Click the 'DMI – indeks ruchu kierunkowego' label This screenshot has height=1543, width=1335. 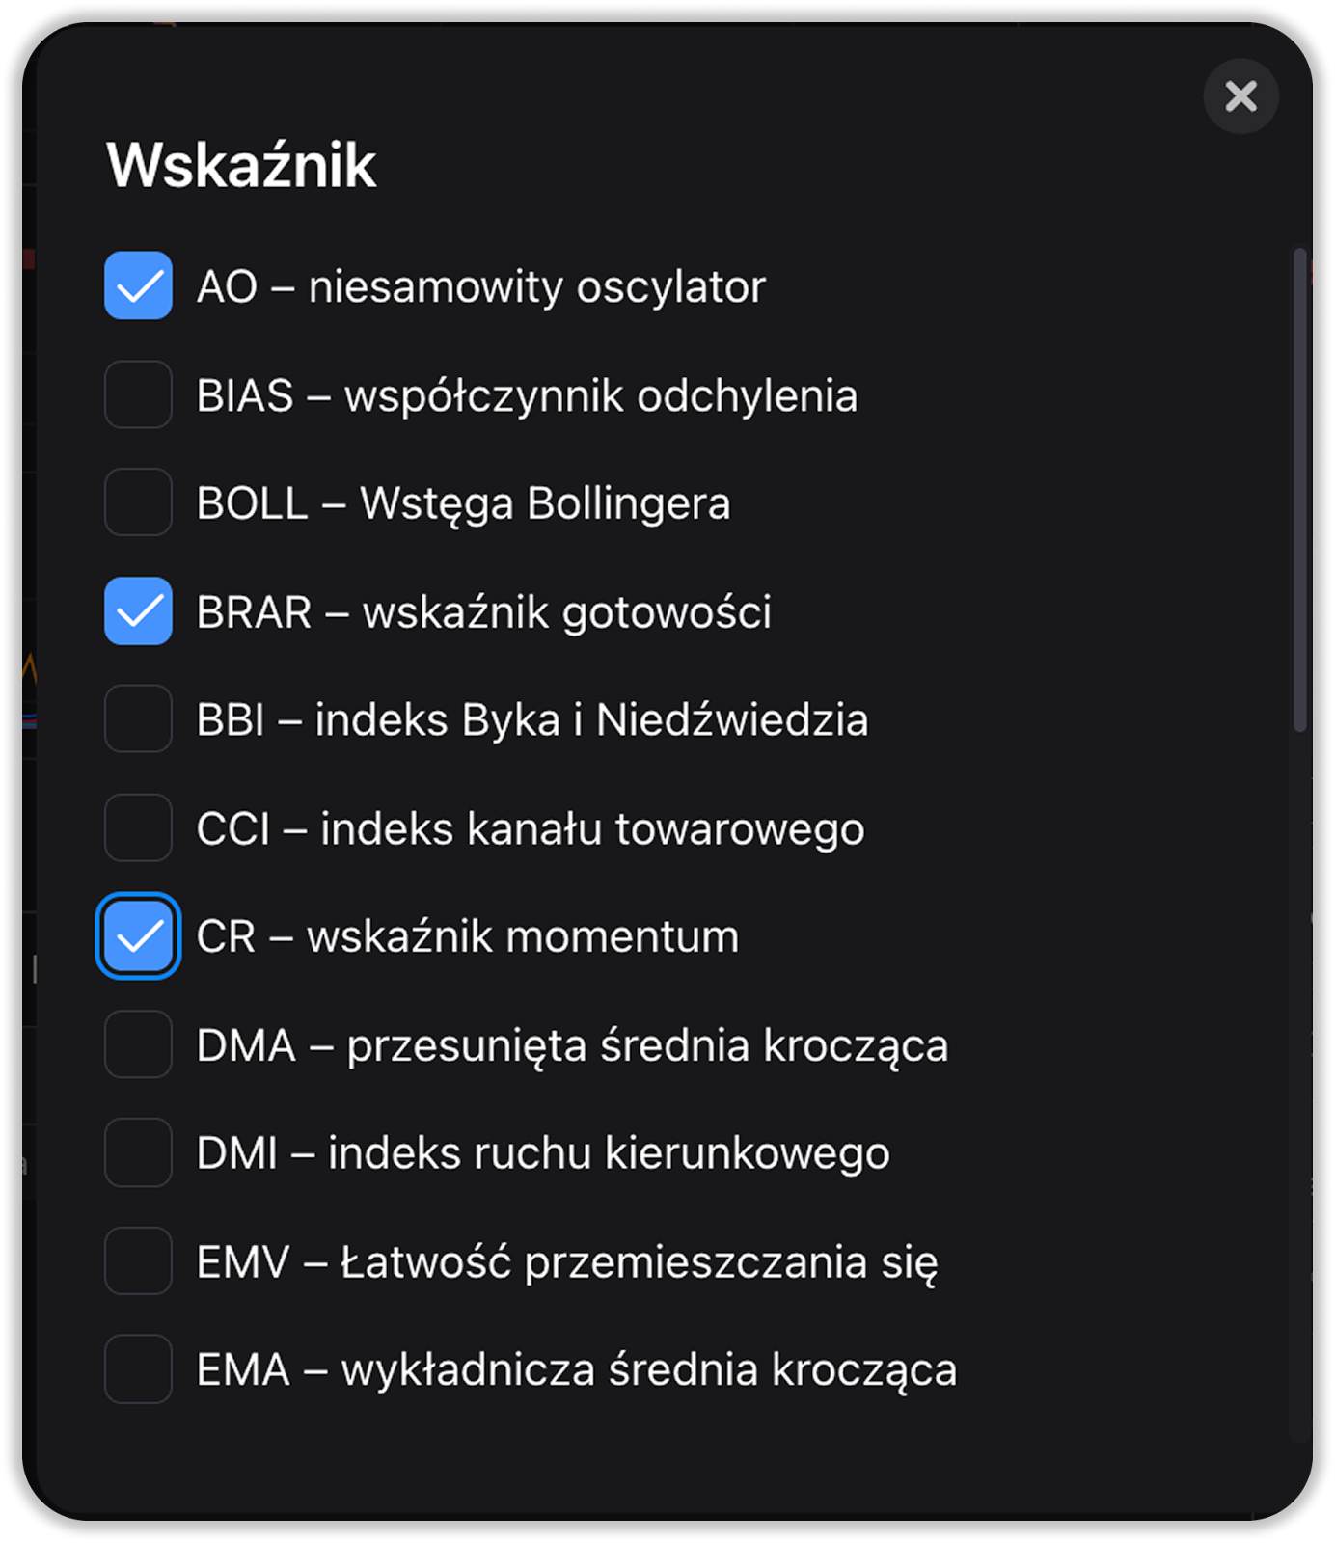pos(542,1153)
